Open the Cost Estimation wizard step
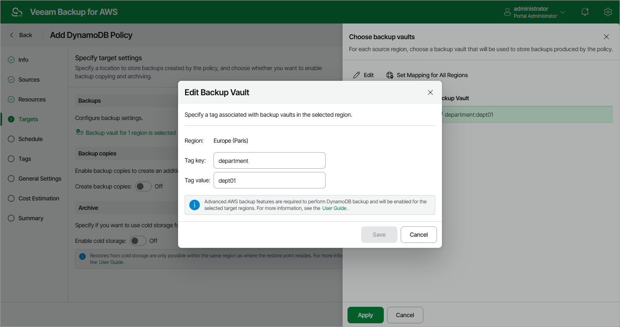Image resolution: width=620 pixels, height=327 pixels. pyautogui.click(x=39, y=198)
